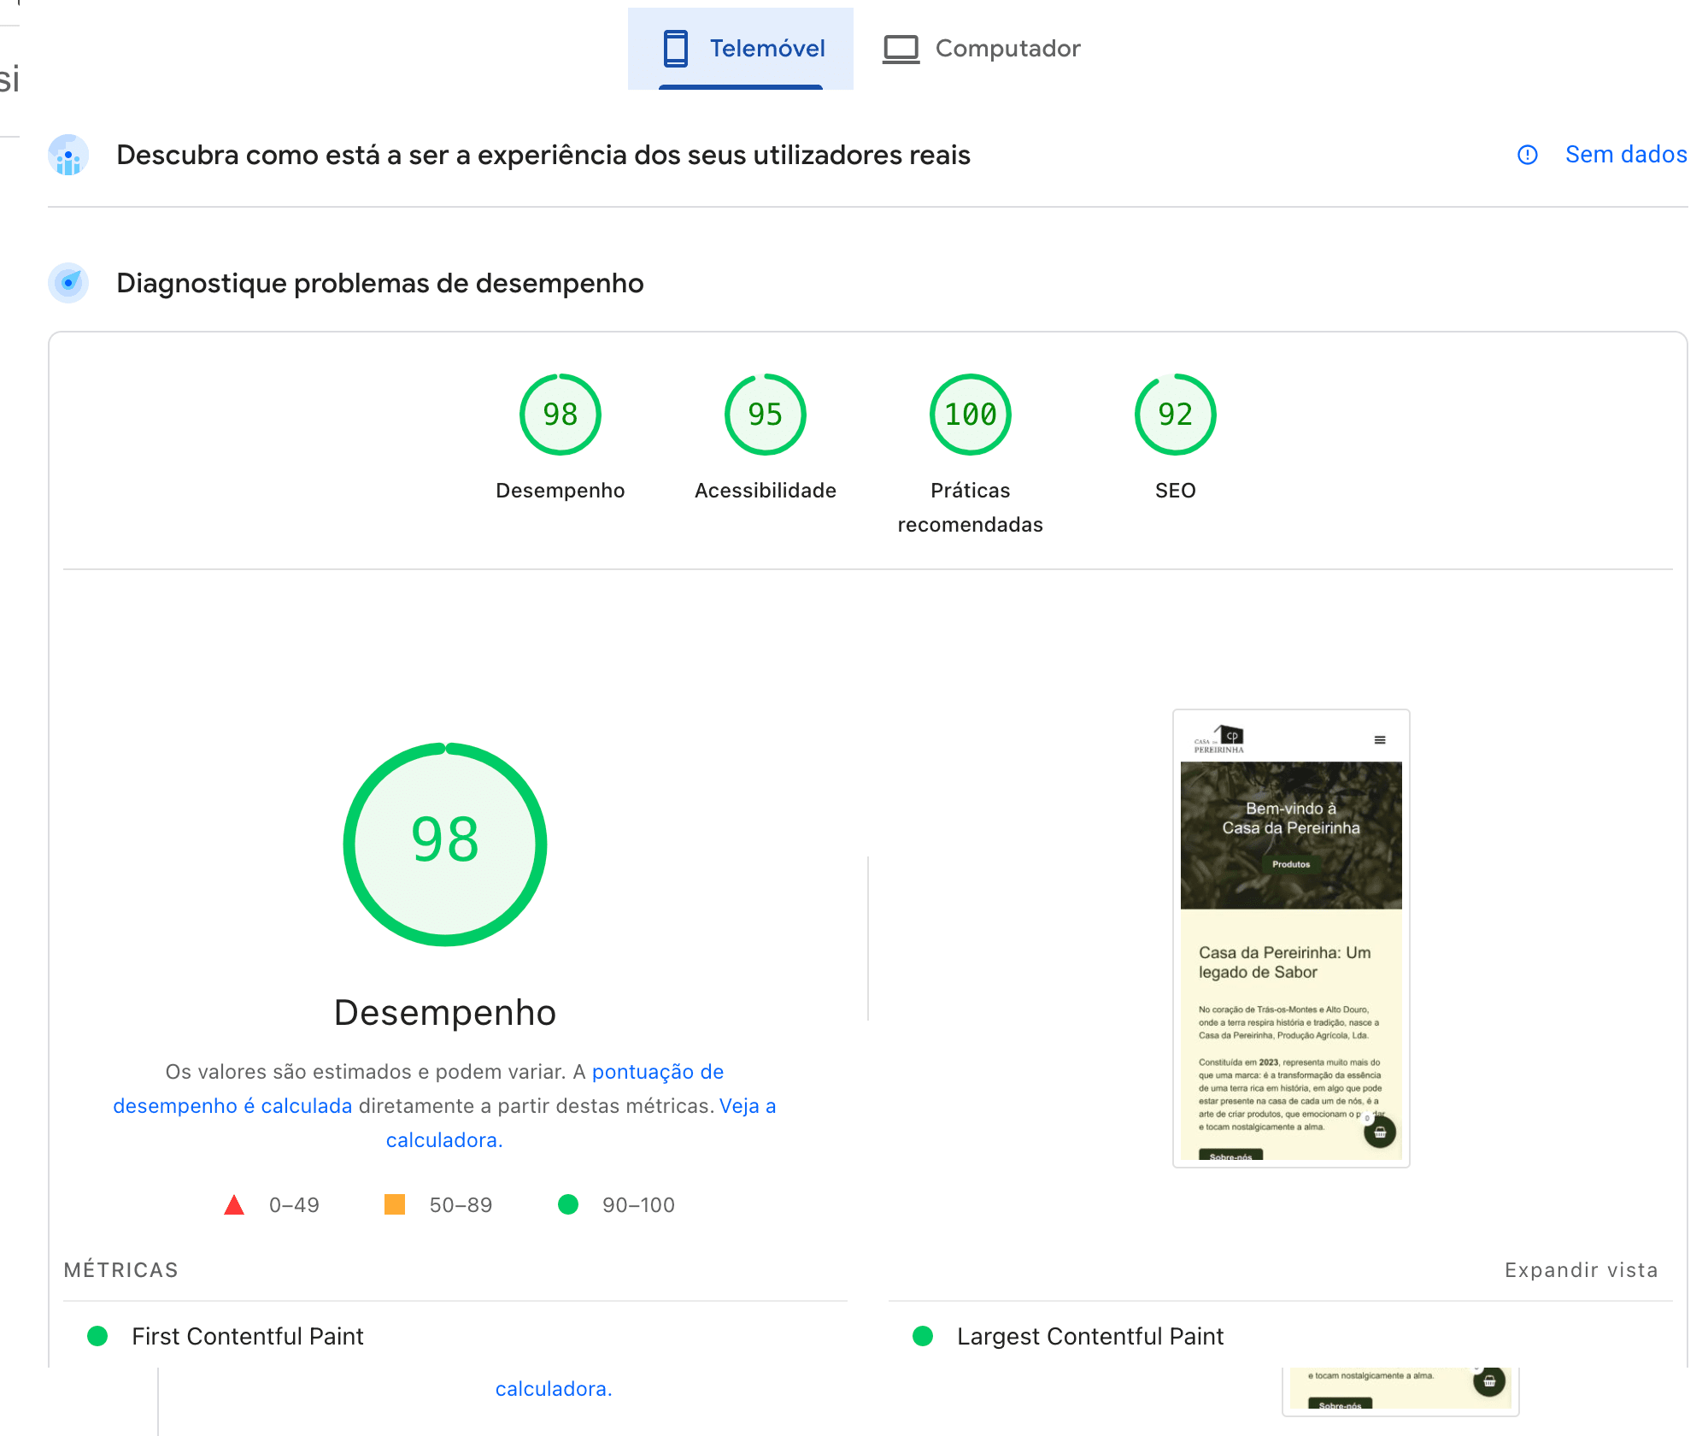Select the Práticas recomendadas 100 gauge

(x=969, y=414)
